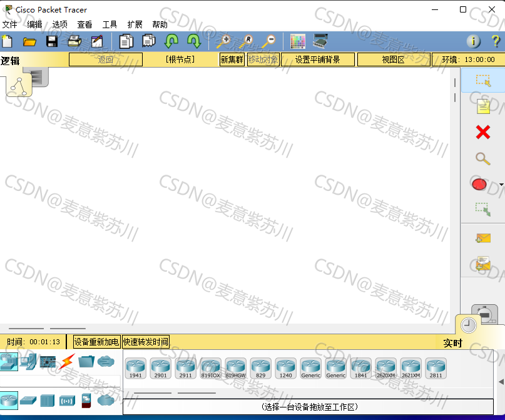The image size is (505, 420).
Task: Reset zoom with R magnifier
Action: [x=246, y=41]
